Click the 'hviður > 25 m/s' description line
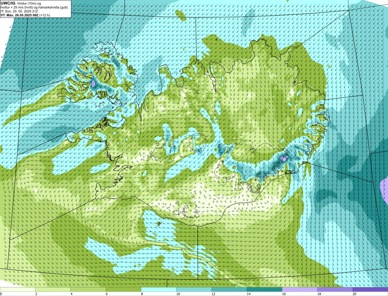Screen dimensions: 388x296 [x=34, y=7]
